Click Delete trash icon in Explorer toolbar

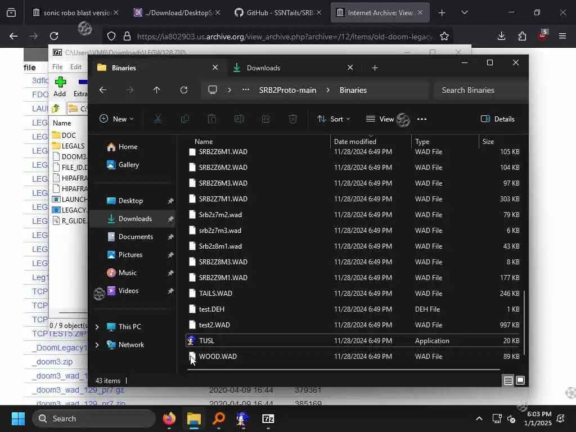click(x=292, y=119)
